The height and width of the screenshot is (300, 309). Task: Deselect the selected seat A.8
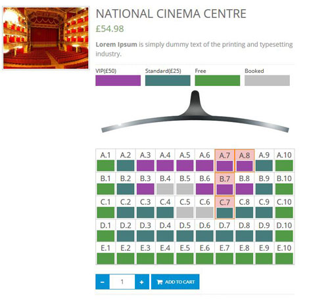tap(245, 161)
